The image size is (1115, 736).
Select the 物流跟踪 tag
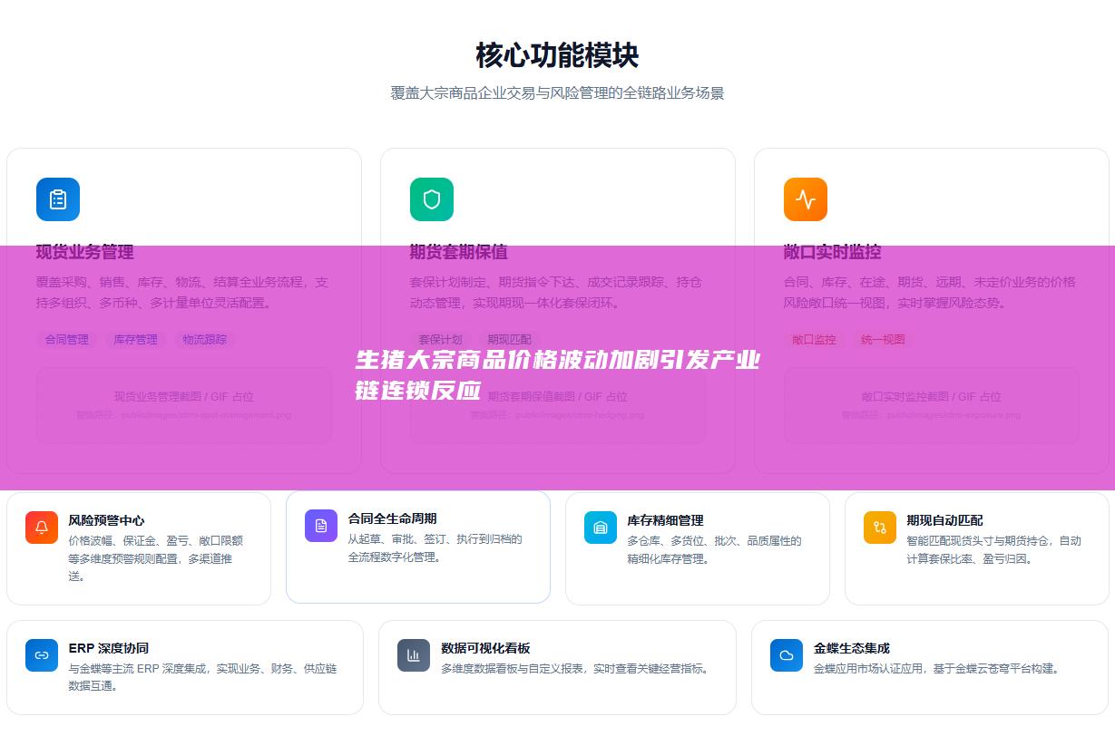point(205,340)
